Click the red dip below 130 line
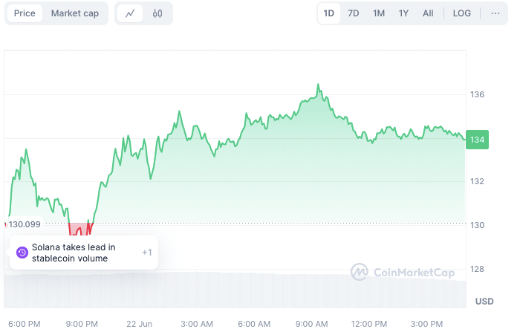The width and height of the screenshot is (520, 332). pyautogui.click(x=78, y=230)
